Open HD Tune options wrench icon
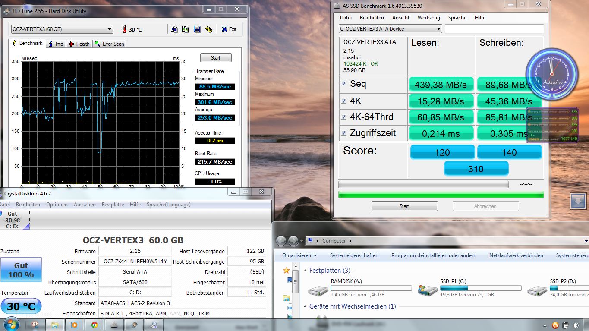 click(209, 29)
